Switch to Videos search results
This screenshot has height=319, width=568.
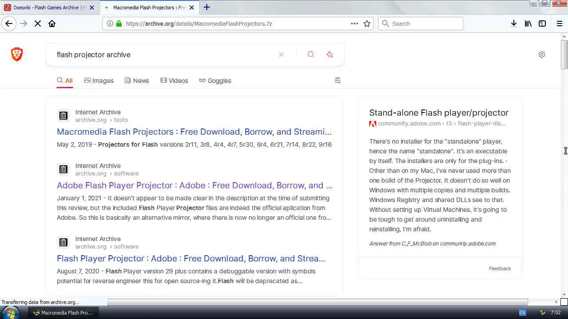point(174,81)
